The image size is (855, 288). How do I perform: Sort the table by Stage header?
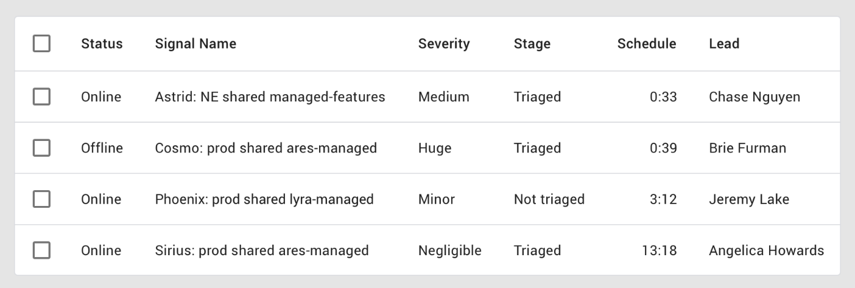coord(532,44)
